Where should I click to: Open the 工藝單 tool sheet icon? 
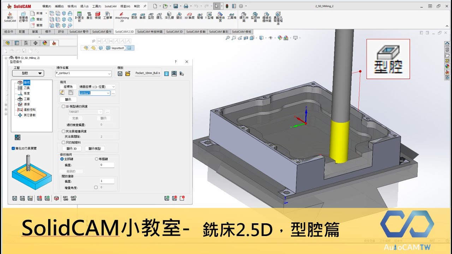click(107, 15)
